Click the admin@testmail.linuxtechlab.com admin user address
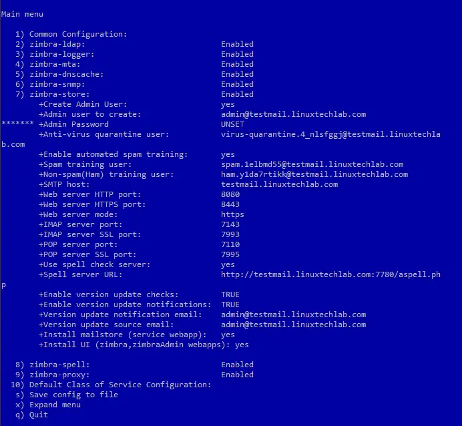 pyautogui.click(x=294, y=114)
